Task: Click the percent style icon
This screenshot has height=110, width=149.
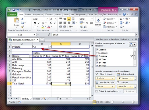Action: (x=87, y=23)
